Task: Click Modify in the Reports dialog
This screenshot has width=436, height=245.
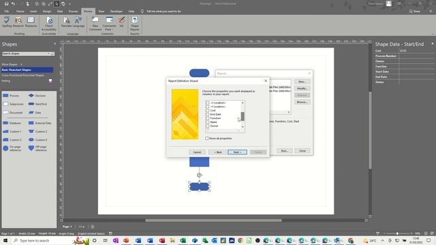Action: coord(302,88)
